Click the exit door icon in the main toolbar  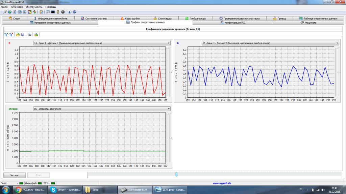point(75,12)
